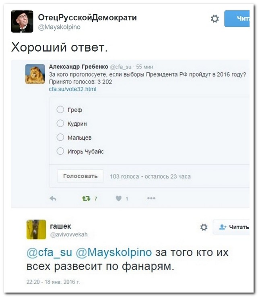Open гашек's yellow profile avatar
This screenshot has height=297, width=258.
point(36,230)
